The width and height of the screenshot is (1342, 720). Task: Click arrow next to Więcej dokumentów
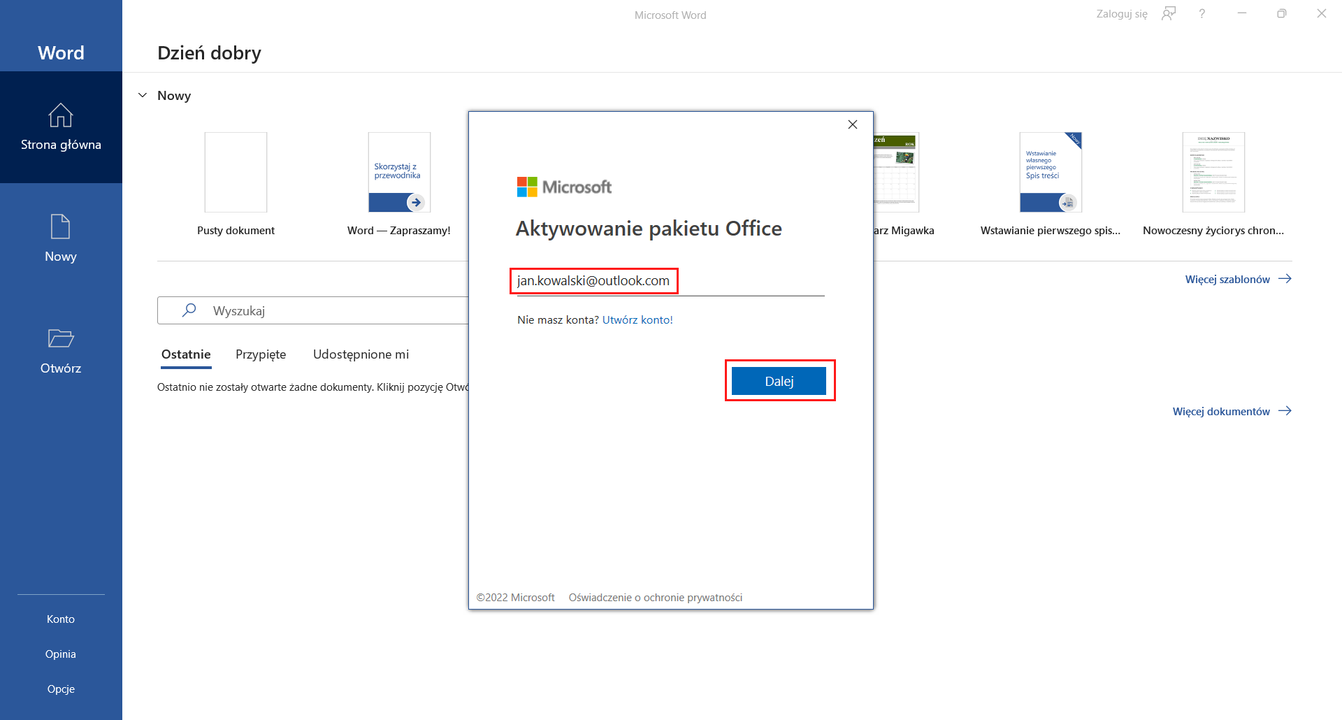point(1285,411)
